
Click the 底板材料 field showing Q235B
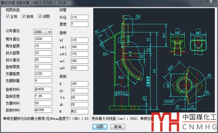click(x=43, y=110)
